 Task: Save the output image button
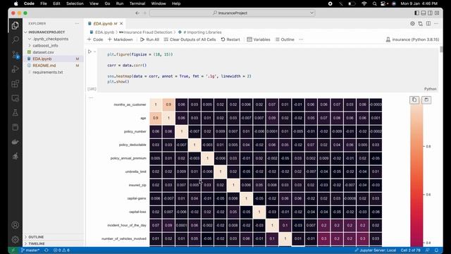tap(426, 100)
